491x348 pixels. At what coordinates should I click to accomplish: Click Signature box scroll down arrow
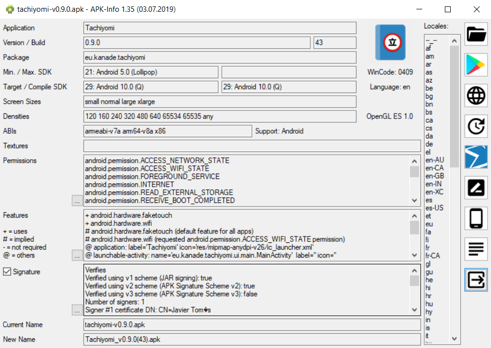click(414, 310)
